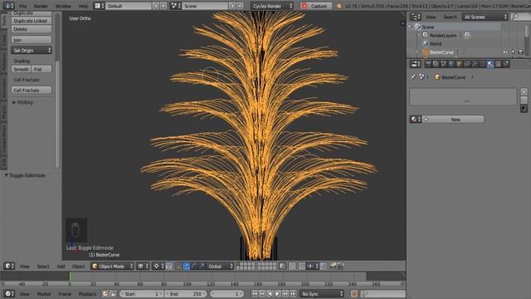The height and width of the screenshot is (299, 531).
Task: Jump to the last frame
Action: point(293,293)
